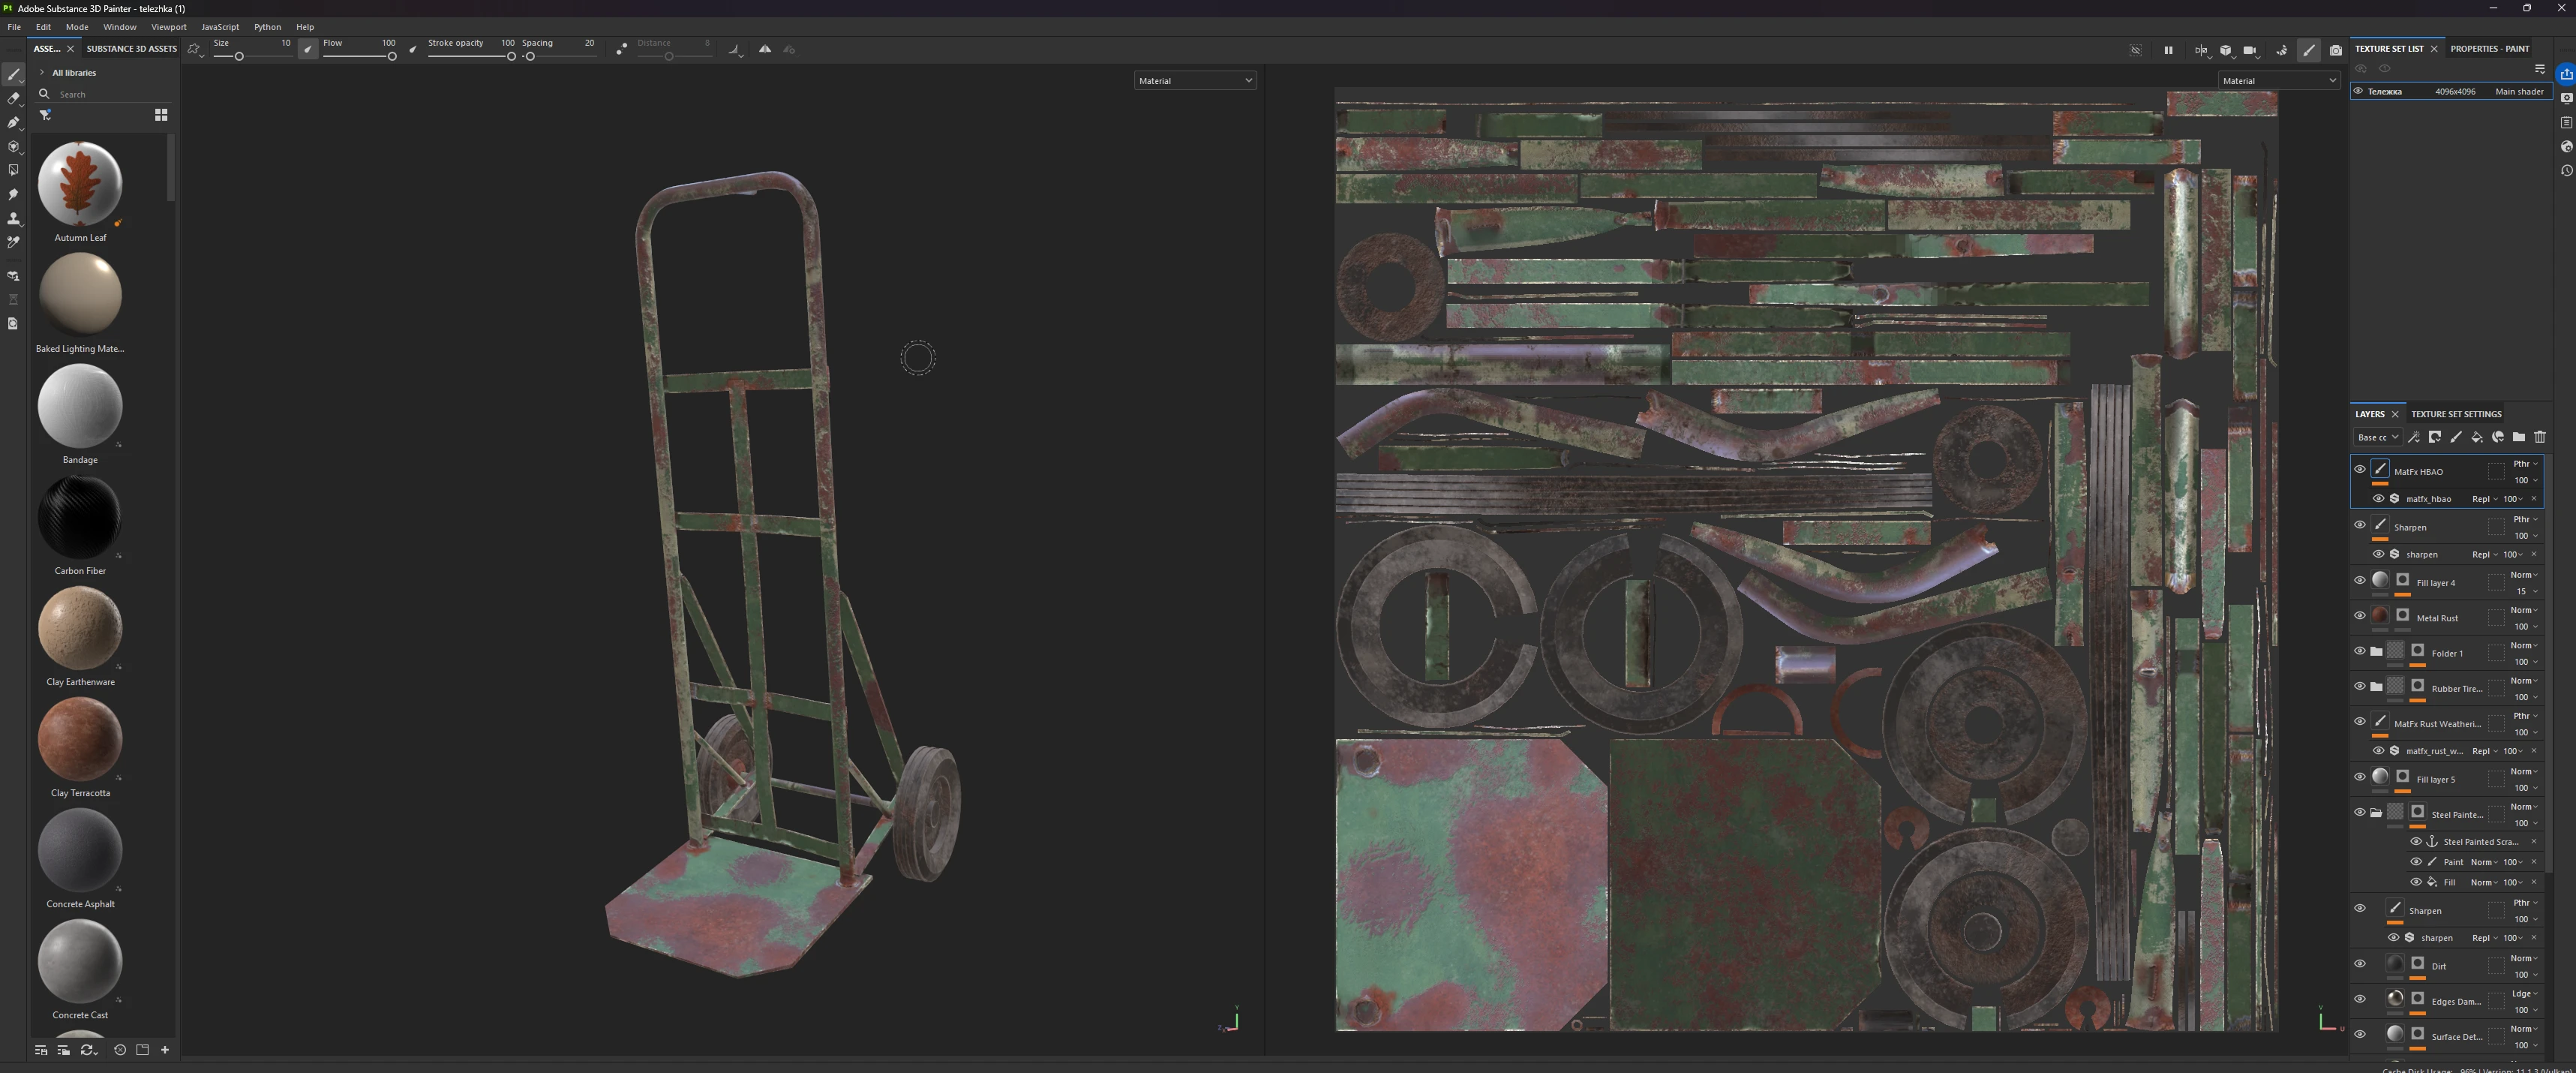2576x1073 pixels.
Task: Select the Eraser tool
Action: (13, 98)
